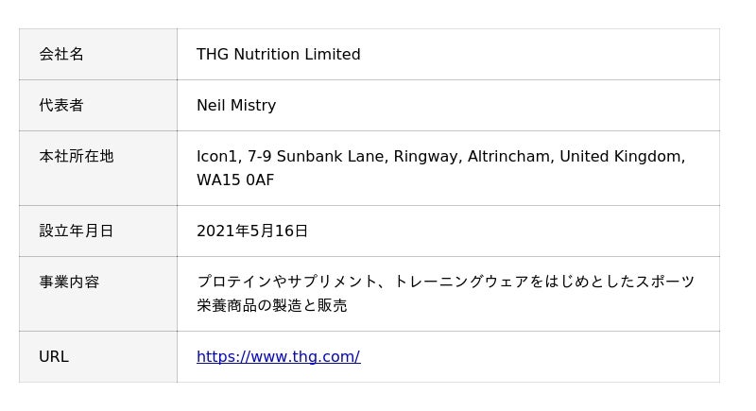Image resolution: width=756 pixels, height=411 pixels.
Task: Click the name Neil Mistry
Action: click(x=236, y=106)
